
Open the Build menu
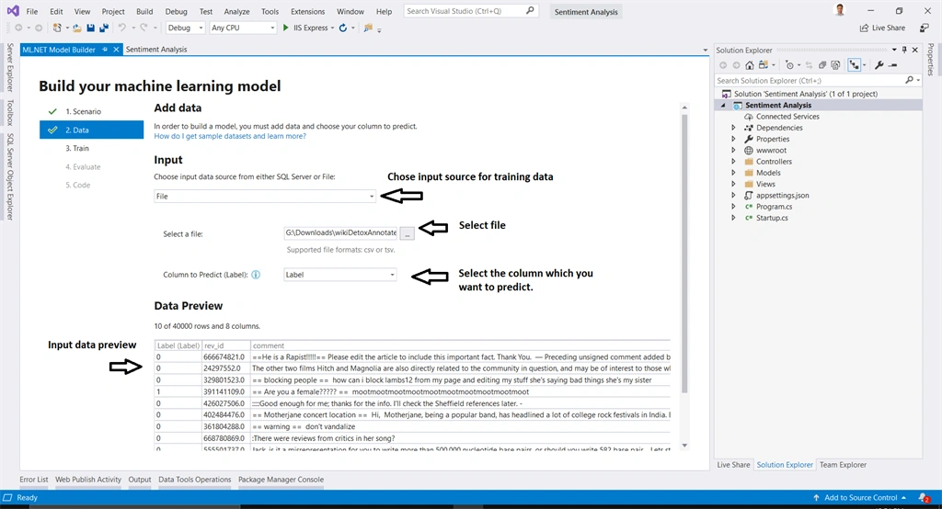144,11
